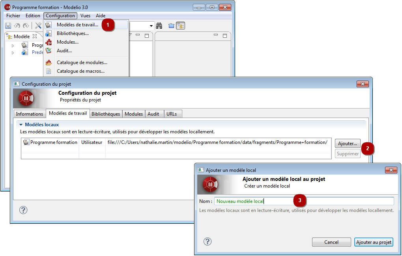Screen dimensions: 402x256
Task: Collapse the Modèles locaux section
Action: click(21, 125)
